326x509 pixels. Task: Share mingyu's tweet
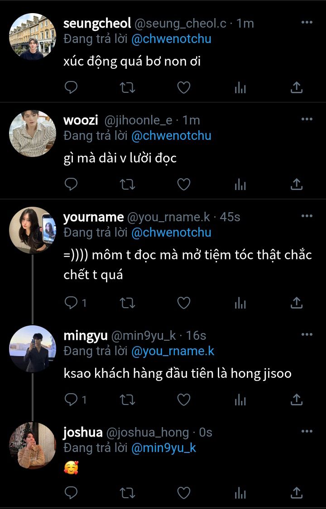click(296, 400)
